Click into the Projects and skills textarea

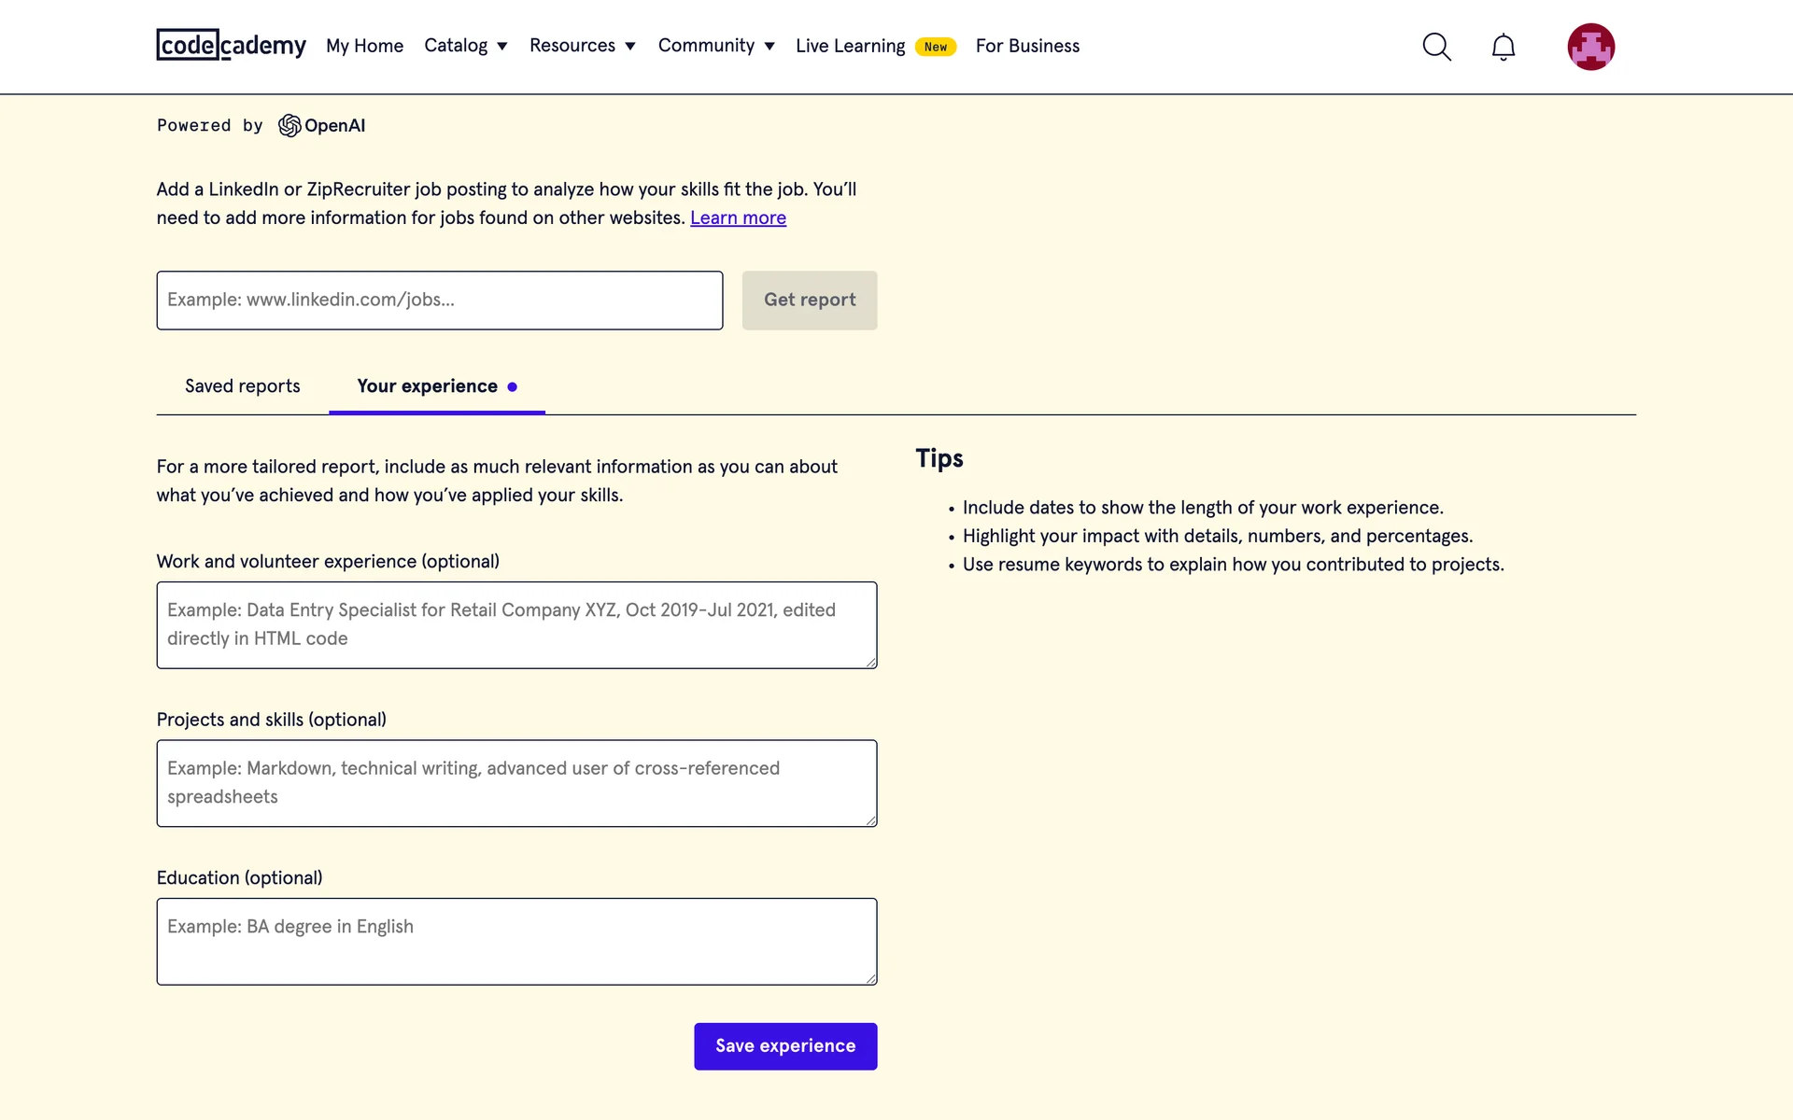pos(516,783)
